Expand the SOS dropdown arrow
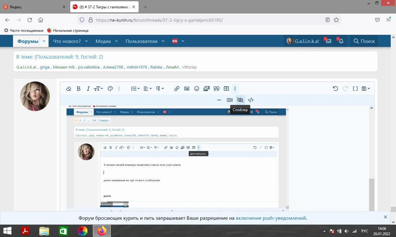The width and height of the screenshot is (396, 237). [183, 41]
